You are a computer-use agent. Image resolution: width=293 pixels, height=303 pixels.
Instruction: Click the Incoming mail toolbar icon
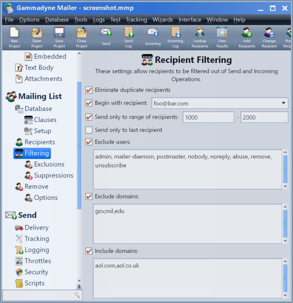(x=153, y=32)
